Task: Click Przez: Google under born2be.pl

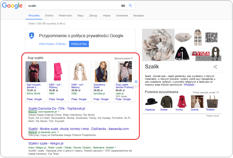Action: pos(101,99)
